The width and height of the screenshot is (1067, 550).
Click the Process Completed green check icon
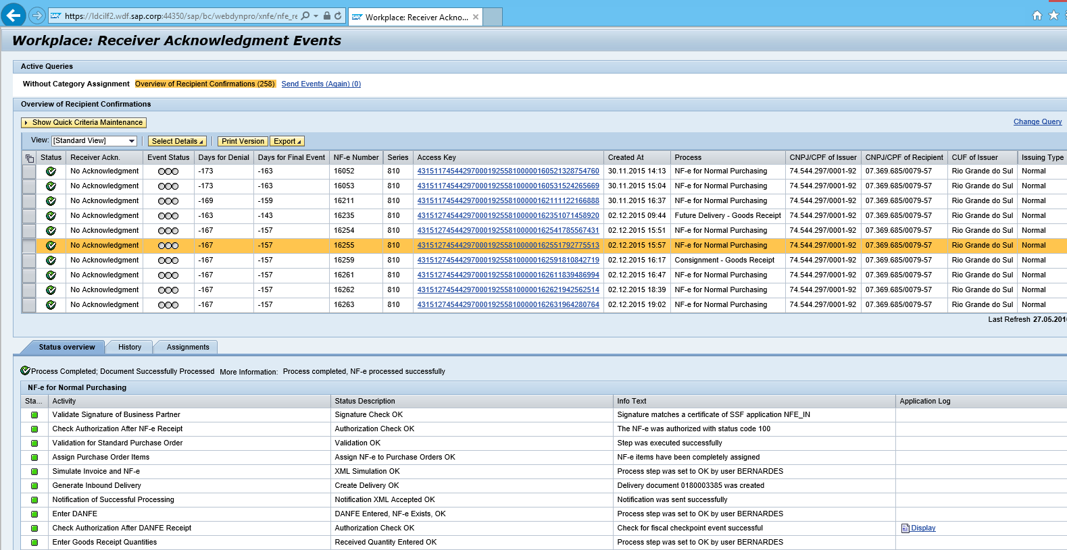point(26,370)
